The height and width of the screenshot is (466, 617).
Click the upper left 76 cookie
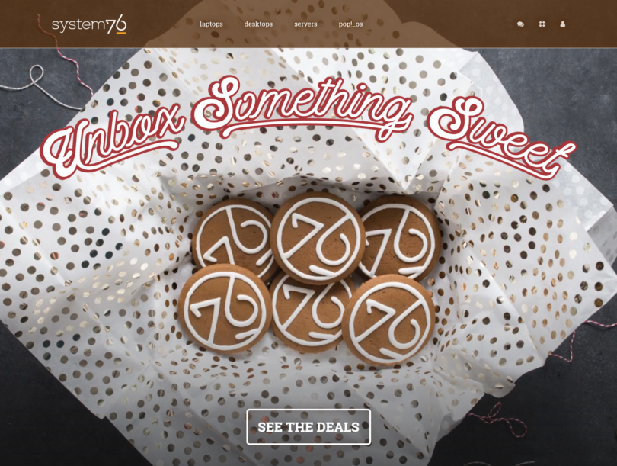(x=232, y=239)
